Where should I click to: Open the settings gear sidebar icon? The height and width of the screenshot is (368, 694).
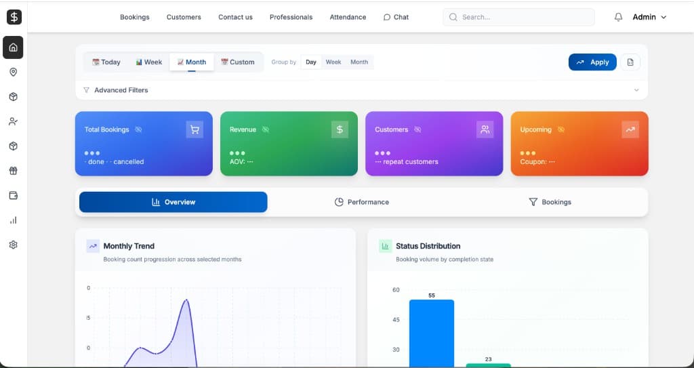[x=14, y=245]
